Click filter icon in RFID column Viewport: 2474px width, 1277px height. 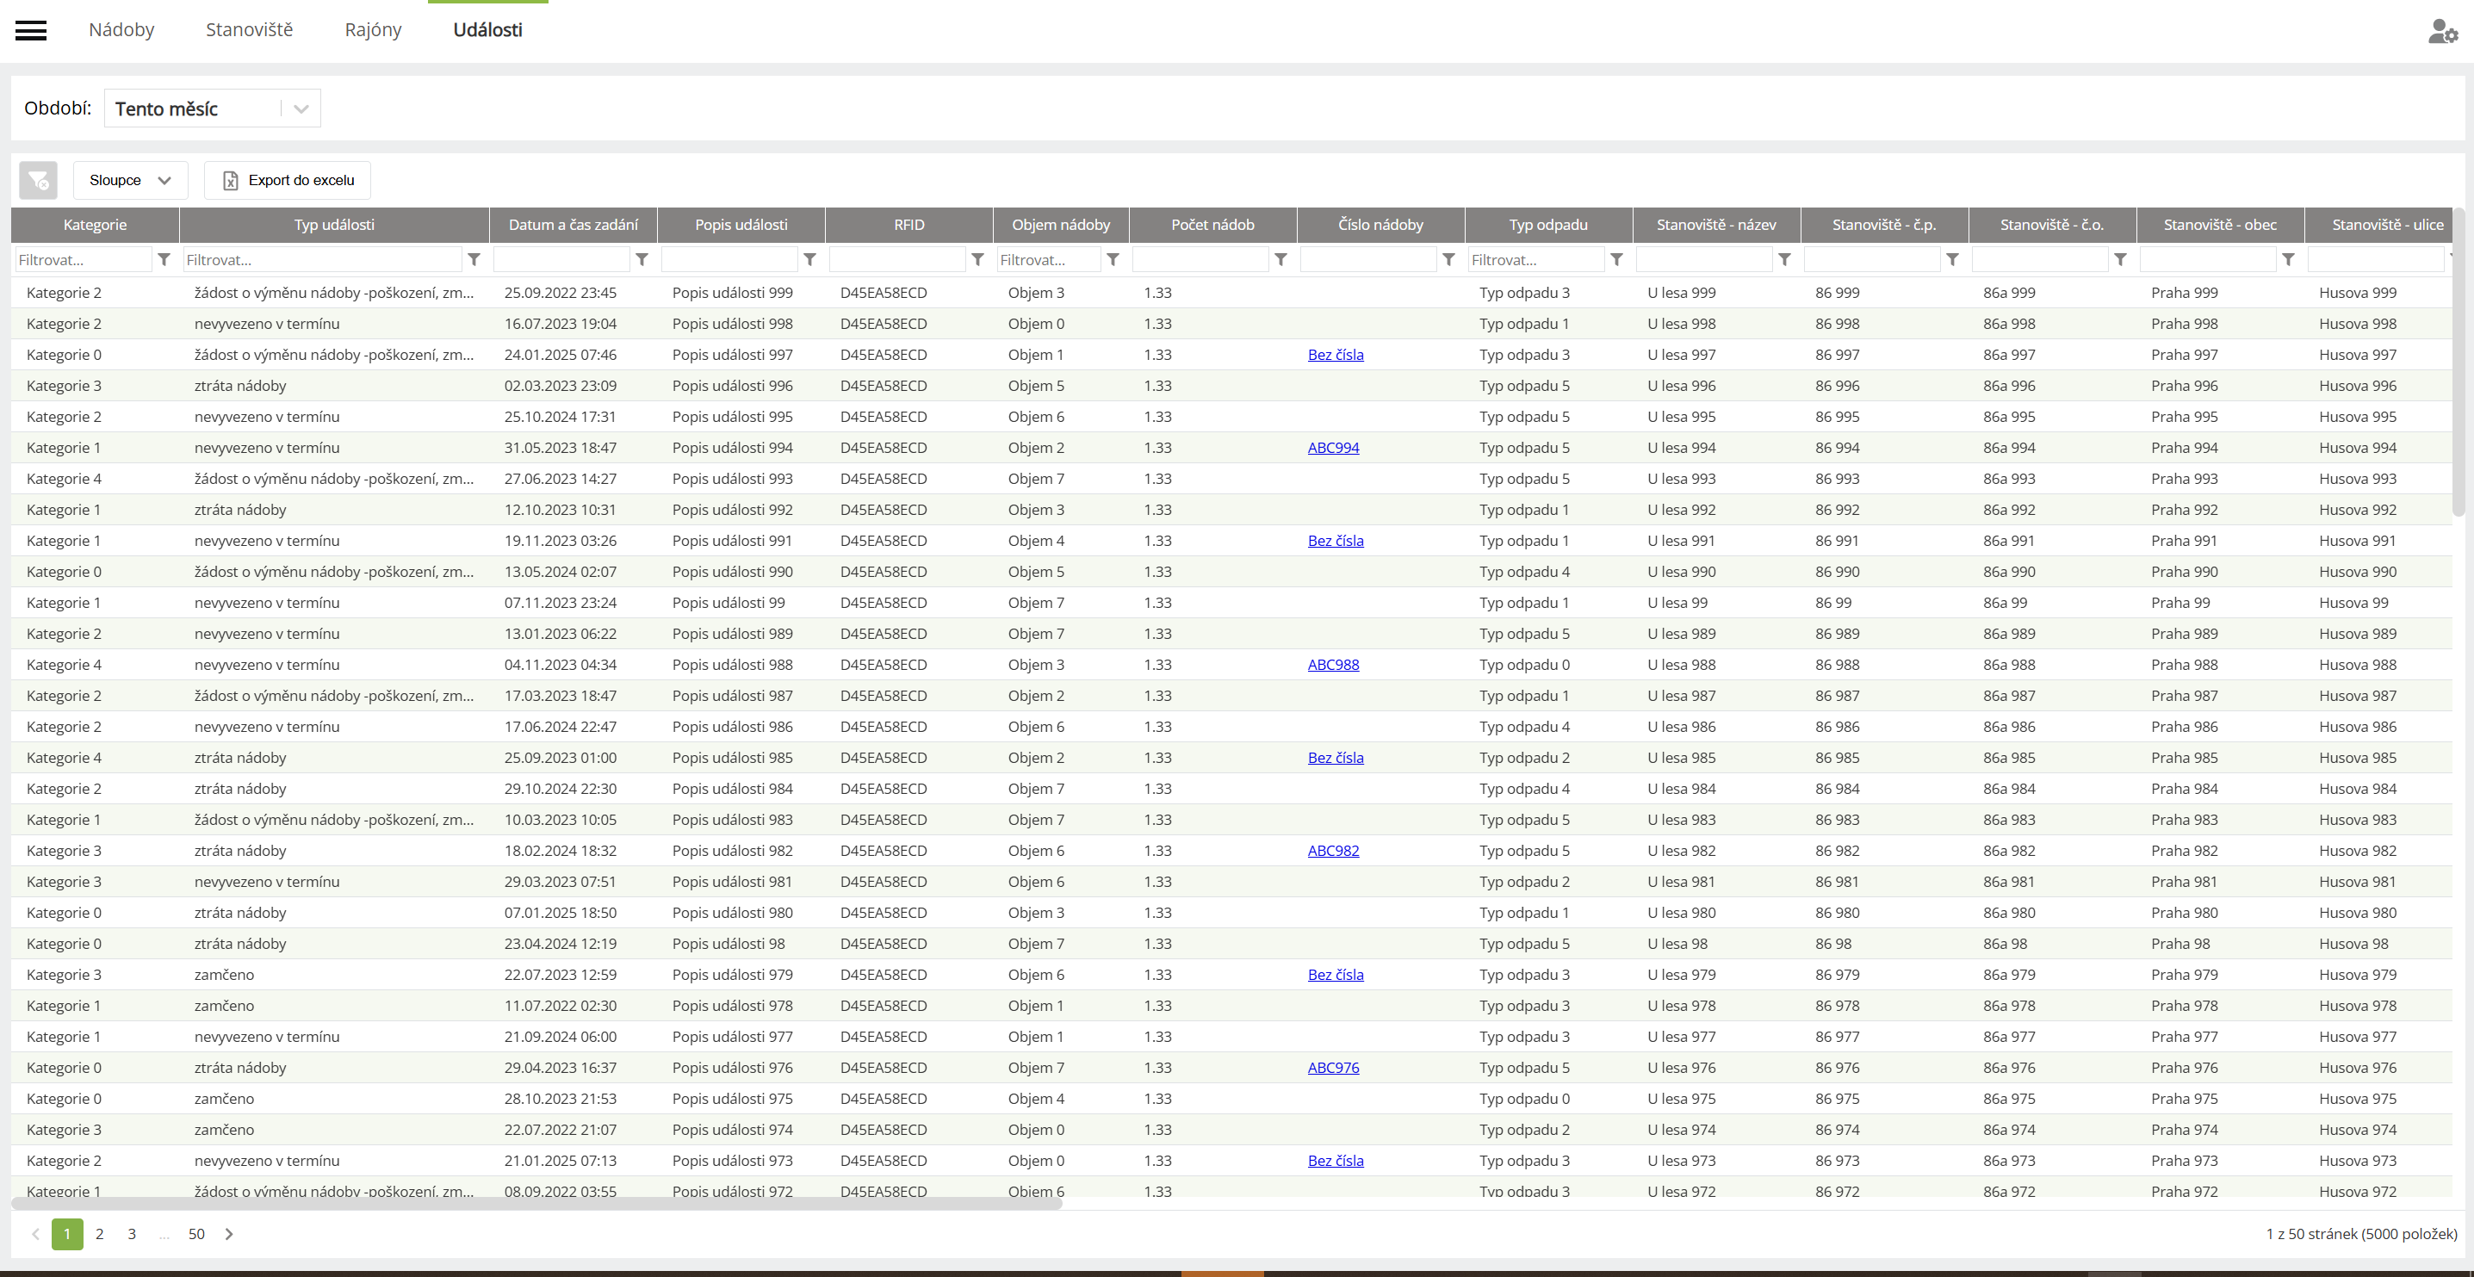tap(977, 259)
